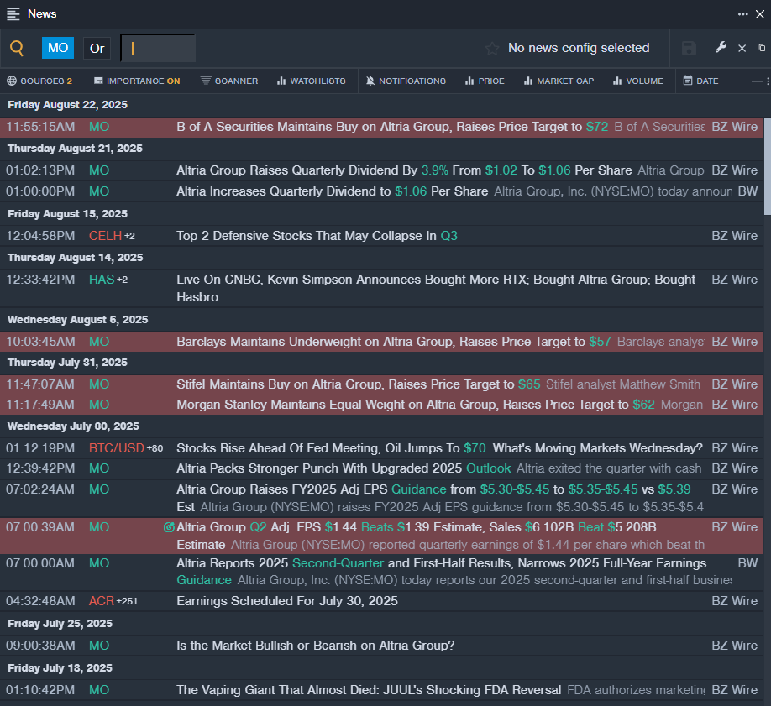Click the earnings badge icon on Q2 EPS headline
The width and height of the screenshot is (771, 706).
tap(169, 527)
